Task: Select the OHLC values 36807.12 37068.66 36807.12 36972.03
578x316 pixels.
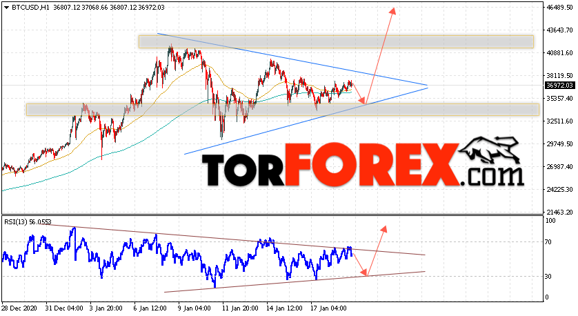Action: [109, 8]
